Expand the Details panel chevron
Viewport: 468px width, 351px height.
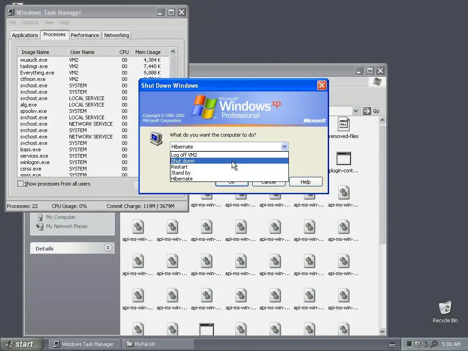(x=108, y=248)
